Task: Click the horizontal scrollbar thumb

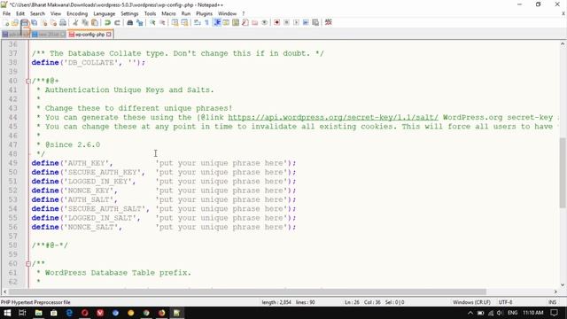Action: point(247,292)
